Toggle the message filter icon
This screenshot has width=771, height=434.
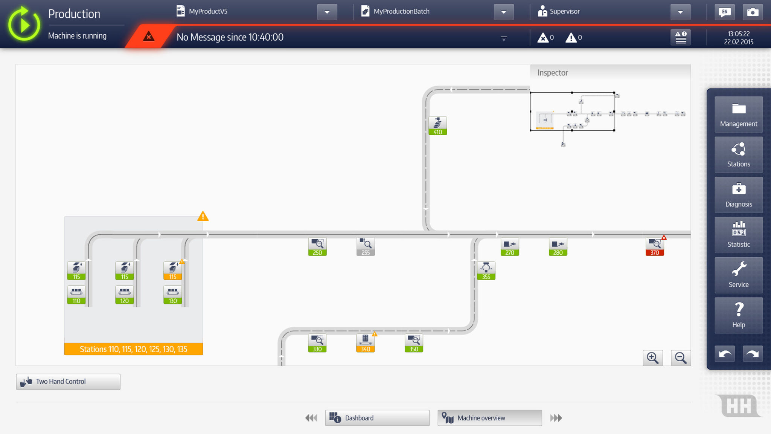coord(504,38)
